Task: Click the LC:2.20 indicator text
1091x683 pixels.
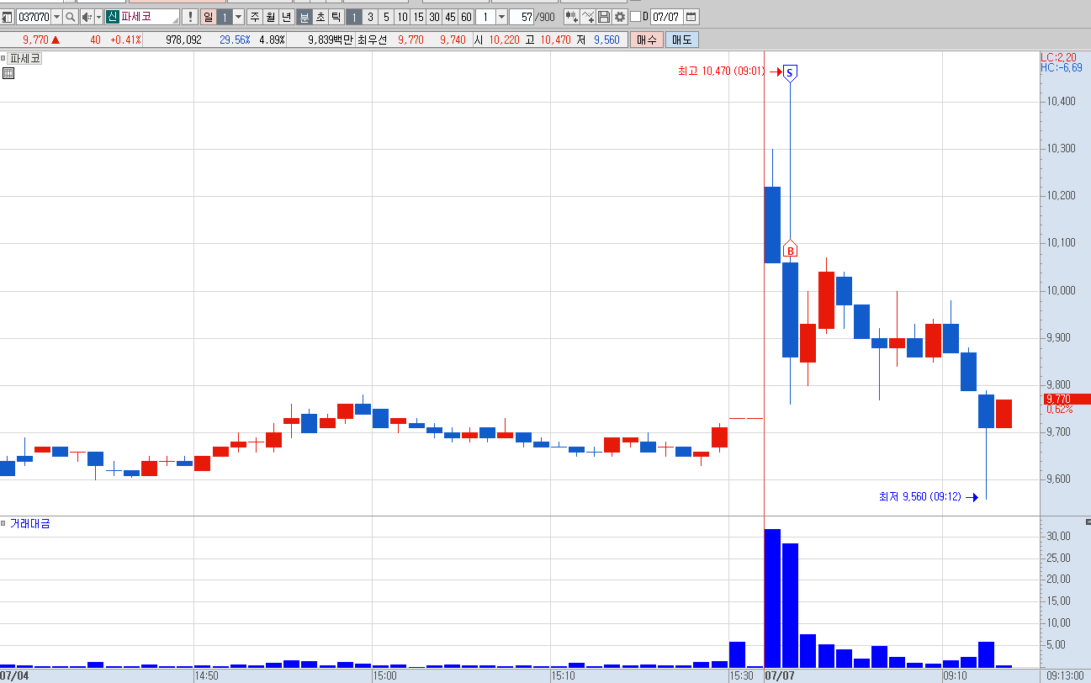Action: click(1058, 57)
